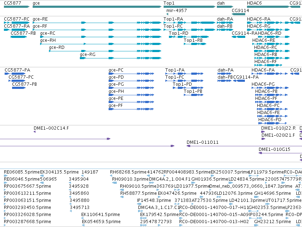The height and width of the screenshot is (227, 302).
Task: Select the RE06085.5prime EST
Action: [6, 176]
